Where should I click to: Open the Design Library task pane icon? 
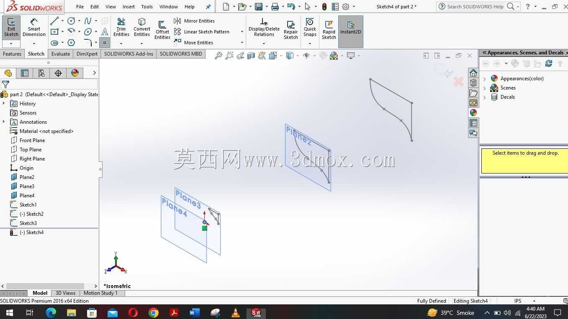(473, 83)
